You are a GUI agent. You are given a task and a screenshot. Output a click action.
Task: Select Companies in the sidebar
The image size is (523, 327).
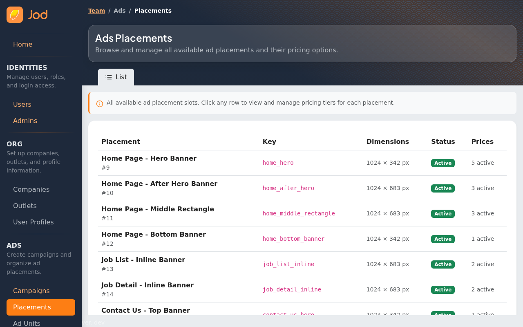point(31,189)
